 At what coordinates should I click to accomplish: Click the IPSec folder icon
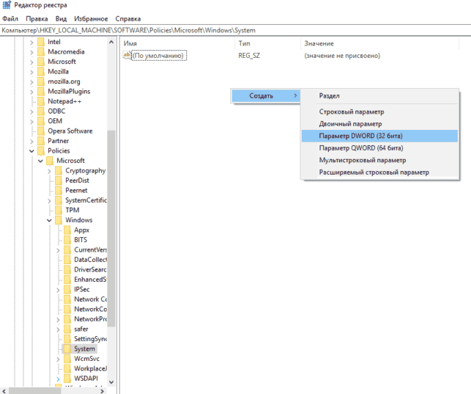pos(67,289)
